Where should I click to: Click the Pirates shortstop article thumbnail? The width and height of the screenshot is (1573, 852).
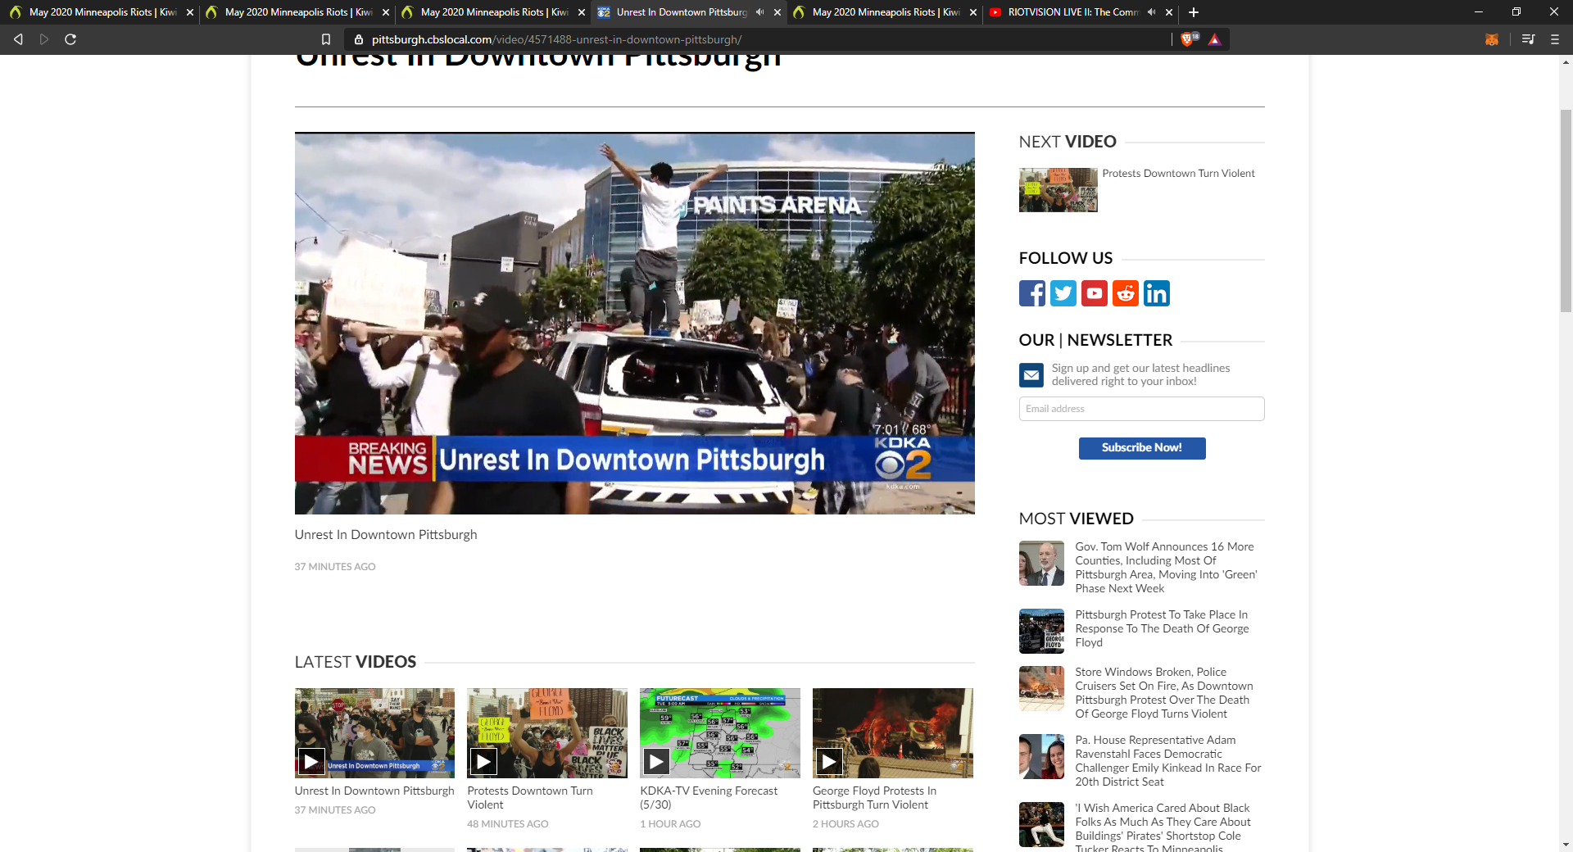[1041, 824]
